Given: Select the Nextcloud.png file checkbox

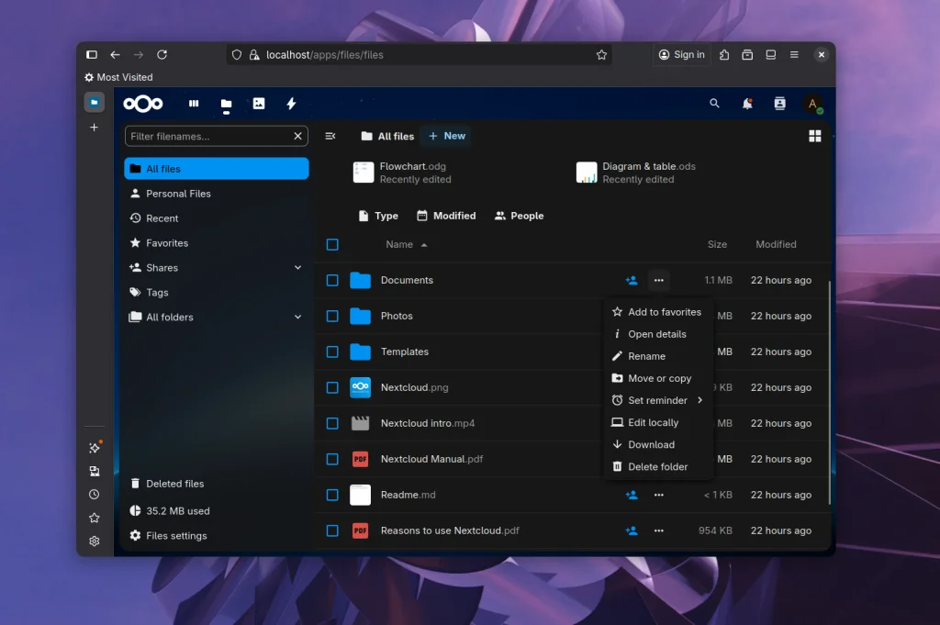Looking at the screenshot, I should click(332, 387).
